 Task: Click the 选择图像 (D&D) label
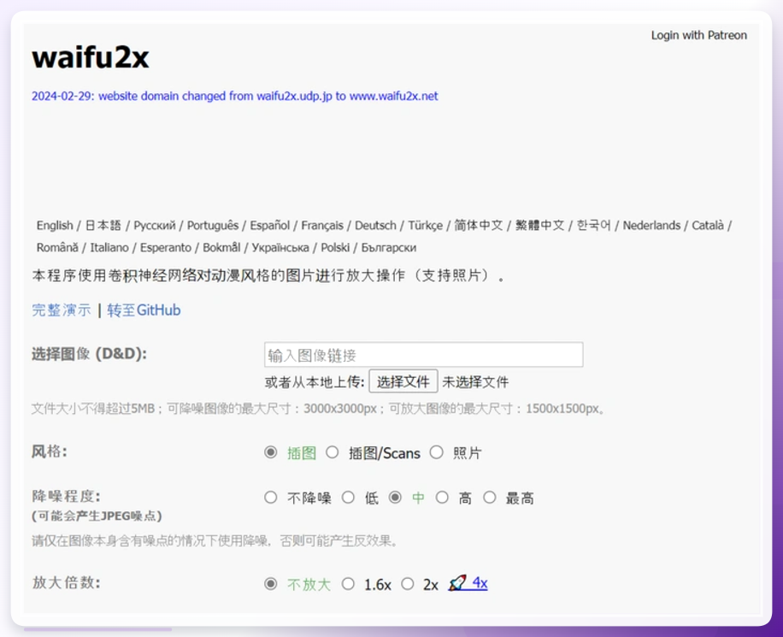[x=90, y=354]
